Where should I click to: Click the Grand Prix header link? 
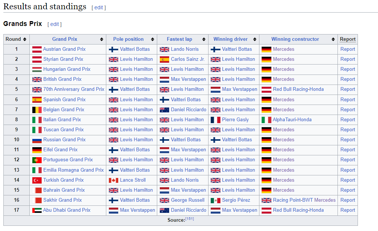coord(65,39)
